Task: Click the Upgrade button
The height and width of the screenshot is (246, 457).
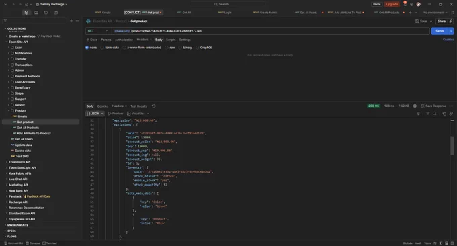Action: [x=392, y=5]
